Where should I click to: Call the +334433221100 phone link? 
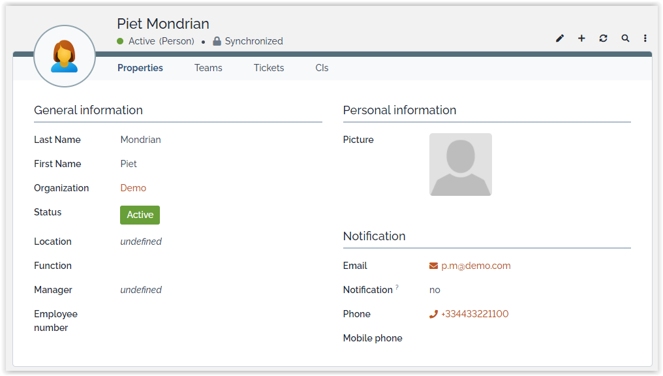pos(474,314)
